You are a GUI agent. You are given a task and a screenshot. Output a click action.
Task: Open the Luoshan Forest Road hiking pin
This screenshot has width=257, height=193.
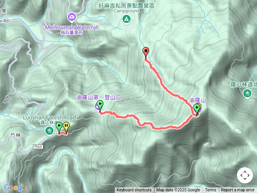coord(49,131)
